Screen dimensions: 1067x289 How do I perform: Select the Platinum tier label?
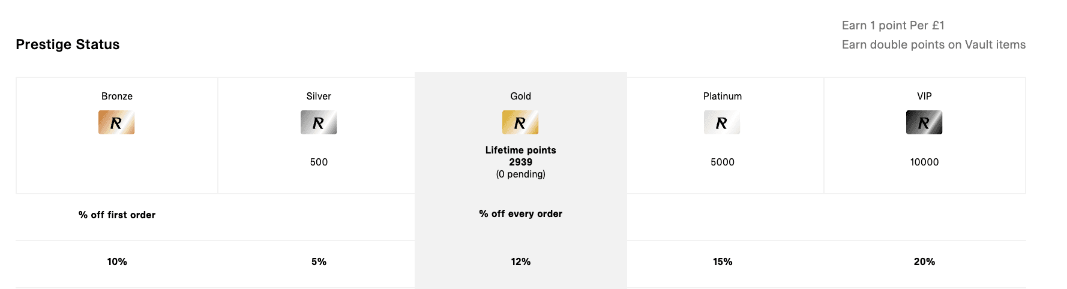pos(723,96)
